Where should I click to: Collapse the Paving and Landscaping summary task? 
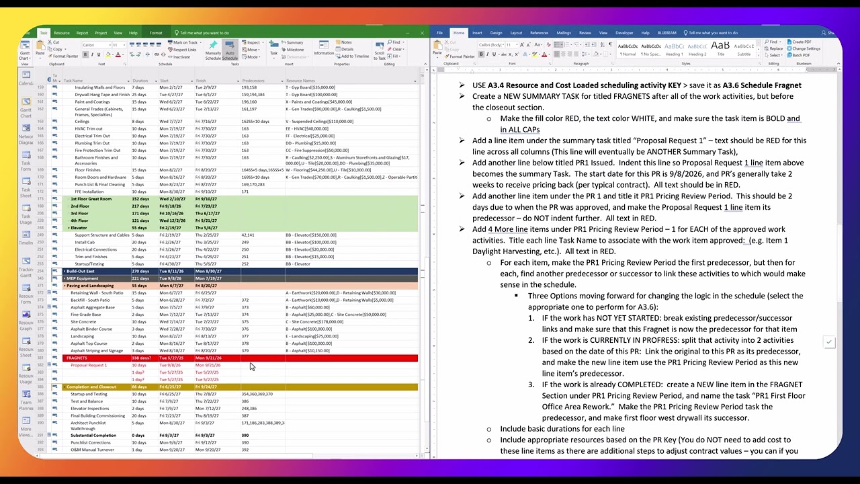tap(64, 286)
